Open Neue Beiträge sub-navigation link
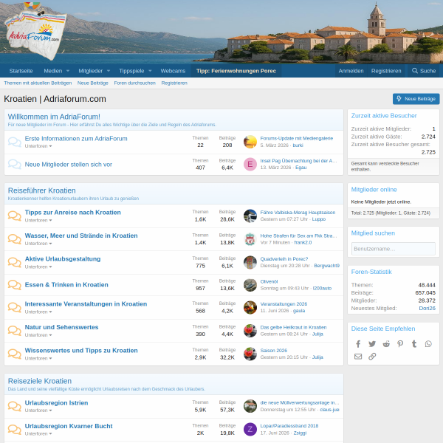 point(93,83)
